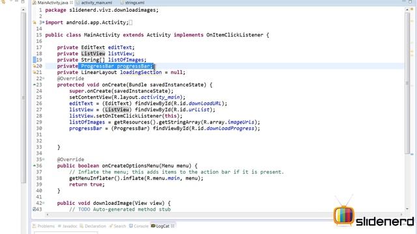Image resolution: width=417 pixels, height=234 pixels.
Task: Click 'onCreateOptionsMenu' on line 36
Action: tap(130, 166)
